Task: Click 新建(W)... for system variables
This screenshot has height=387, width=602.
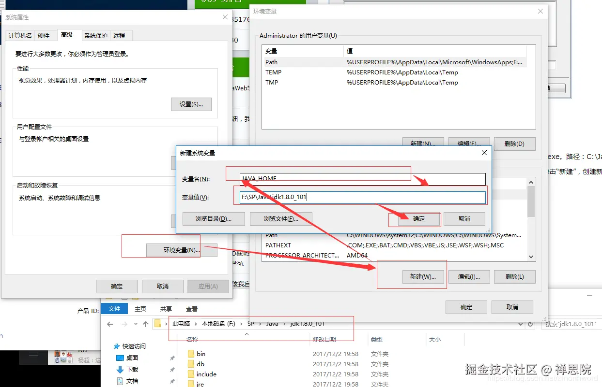Action: tap(423, 277)
